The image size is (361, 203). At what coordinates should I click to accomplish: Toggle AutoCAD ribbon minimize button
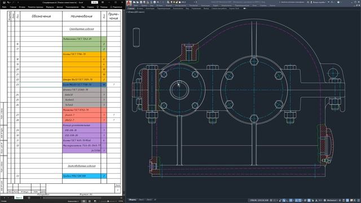[244, 8]
